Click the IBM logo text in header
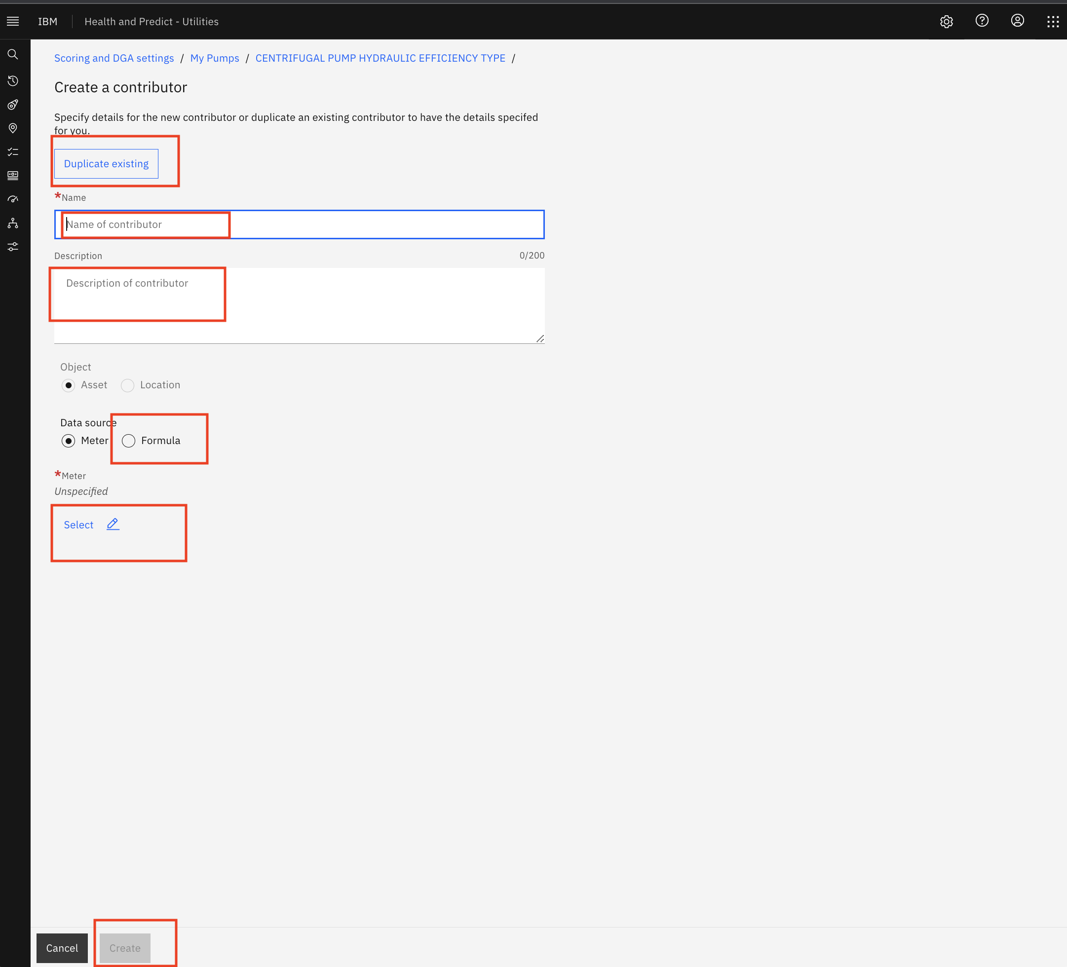The height and width of the screenshot is (967, 1067). point(48,22)
